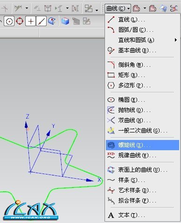Image resolution: width=181 pixels, height=223 pixels.
Task: Select the 椭圆(E) ellipse icon
Action: 111,100
